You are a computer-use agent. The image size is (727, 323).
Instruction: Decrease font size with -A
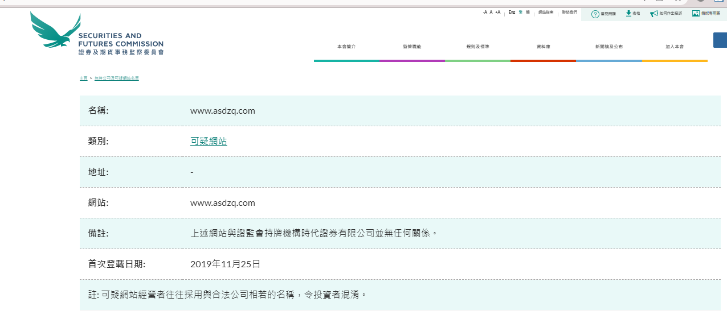485,12
